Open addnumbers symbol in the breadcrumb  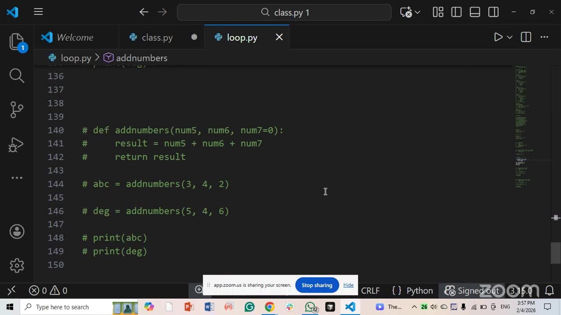coord(142,58)
